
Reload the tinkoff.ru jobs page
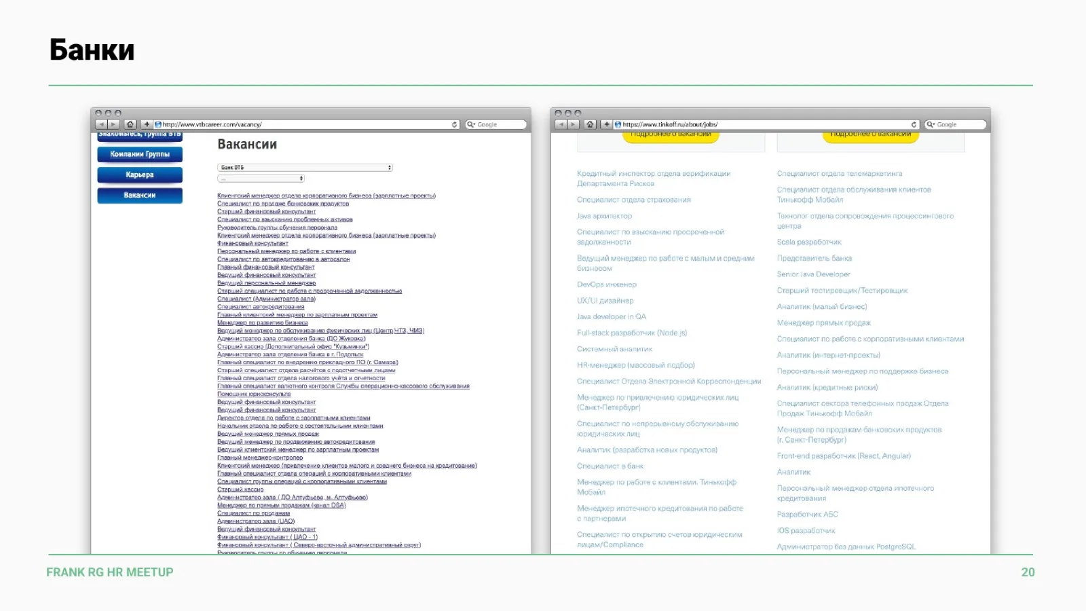pos(914,125)
